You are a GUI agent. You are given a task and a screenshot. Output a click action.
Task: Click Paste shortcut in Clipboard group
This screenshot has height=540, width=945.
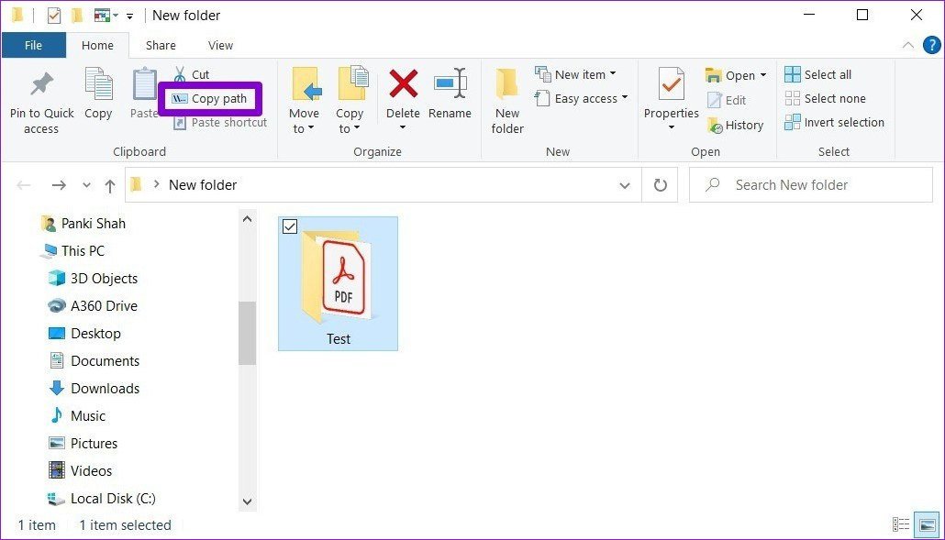point(220,123)
